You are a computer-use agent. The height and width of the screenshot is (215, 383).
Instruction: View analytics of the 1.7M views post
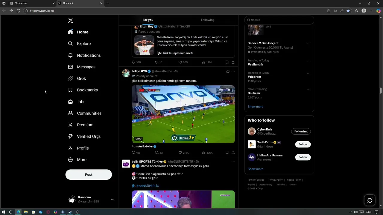pyautogui.click(x=203, y=62)
